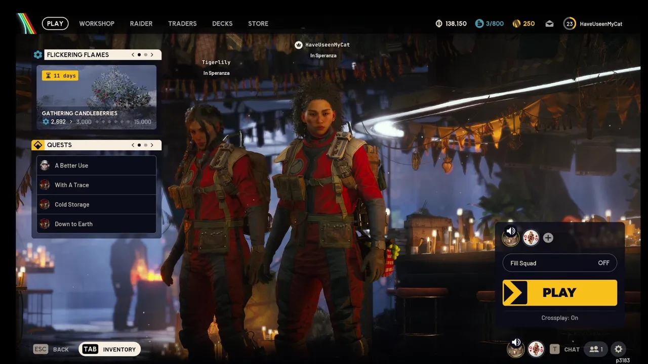The height and width of the screenshot is (364, 648).
Task: Go to next Quests page arrow
Action: point(152,145)
